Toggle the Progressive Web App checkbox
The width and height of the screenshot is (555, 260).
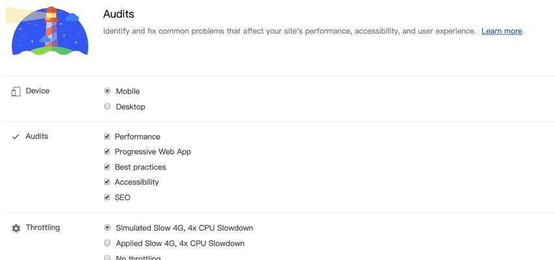coord(107,151)
